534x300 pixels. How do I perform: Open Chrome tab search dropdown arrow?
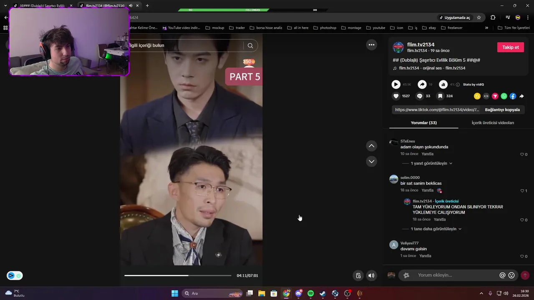click(5, 5)
